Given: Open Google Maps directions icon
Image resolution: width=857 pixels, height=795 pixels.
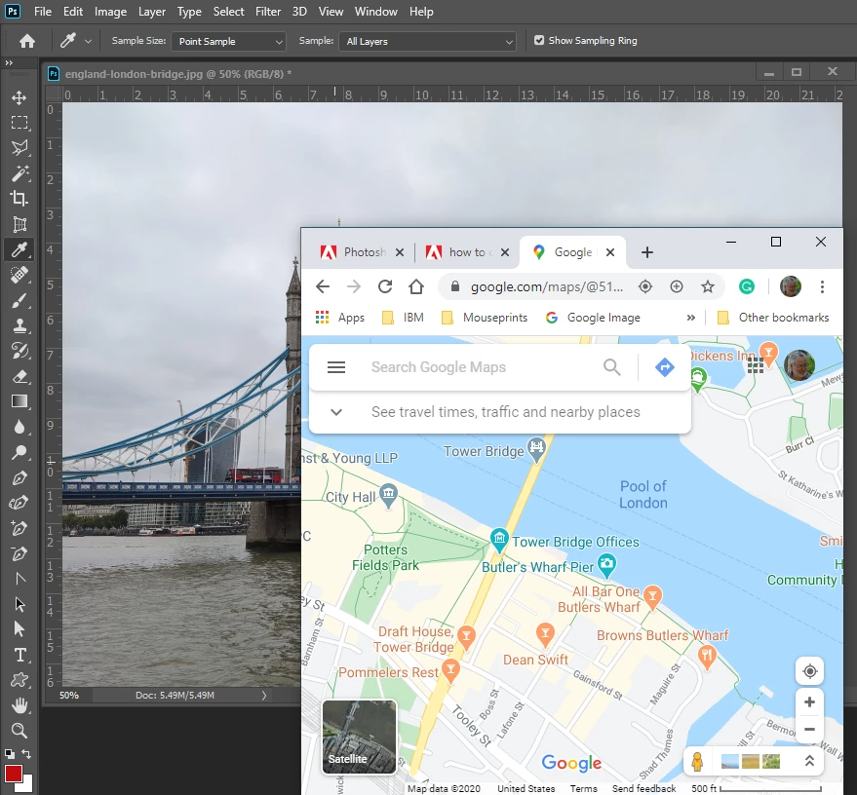Looking at the screenshot, I should 665,367.
